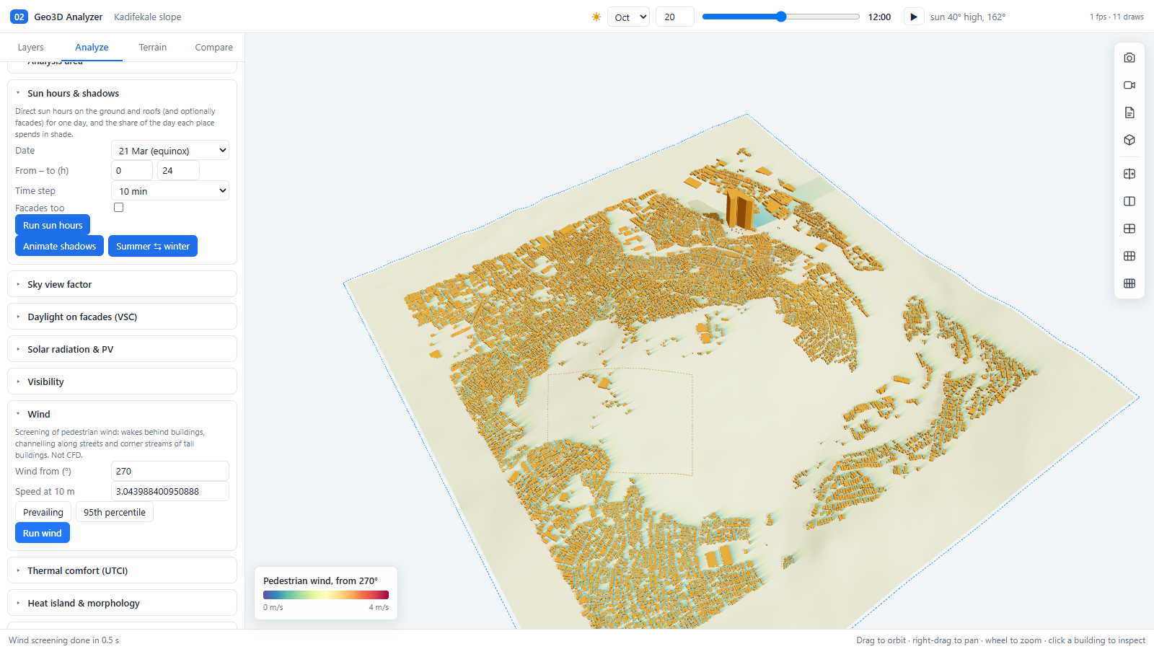Expand the Heat island & morphology section

(122, 603)
